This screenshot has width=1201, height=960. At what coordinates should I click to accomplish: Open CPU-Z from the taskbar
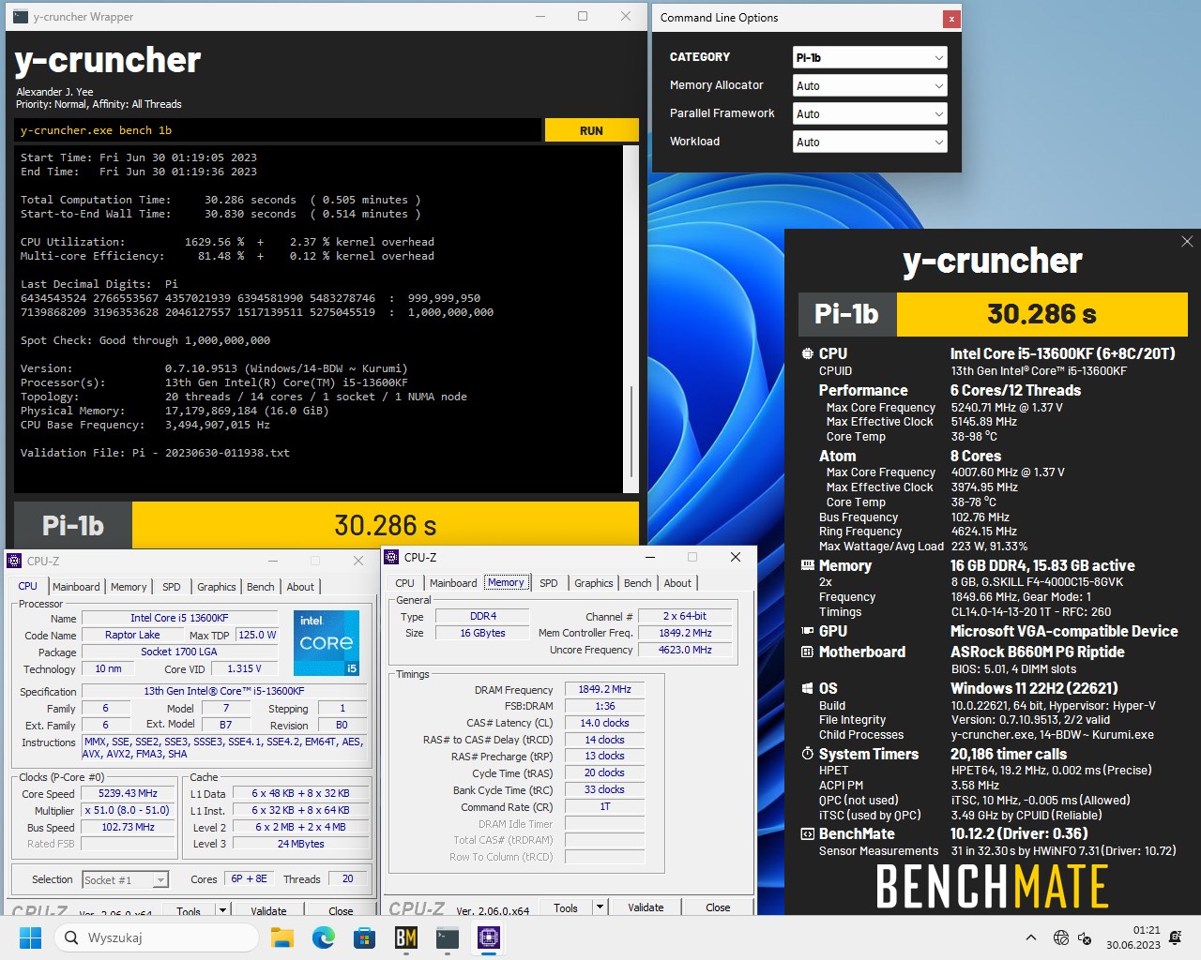coord(489,937)
